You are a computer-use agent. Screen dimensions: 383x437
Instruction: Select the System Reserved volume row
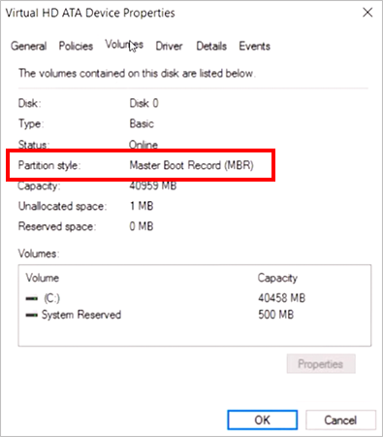point(194,315)
